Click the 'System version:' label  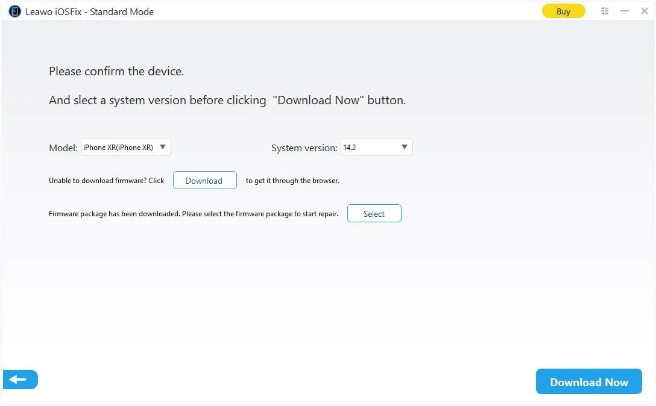[304, 148]
